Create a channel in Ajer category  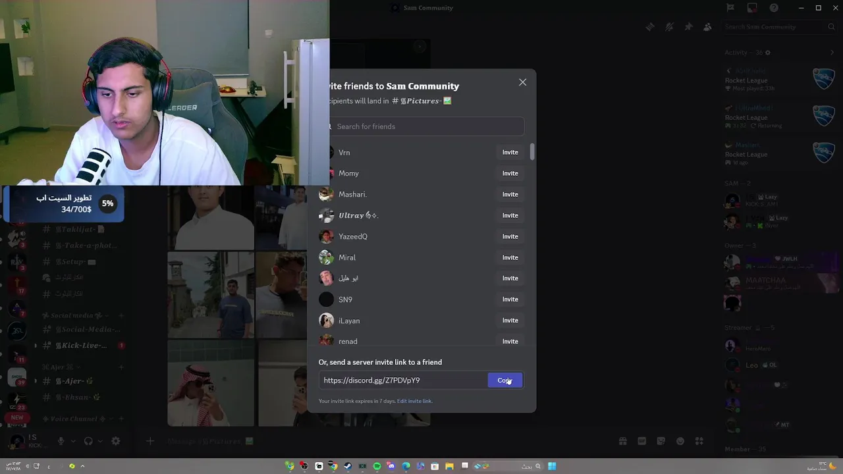coord(121,367)
